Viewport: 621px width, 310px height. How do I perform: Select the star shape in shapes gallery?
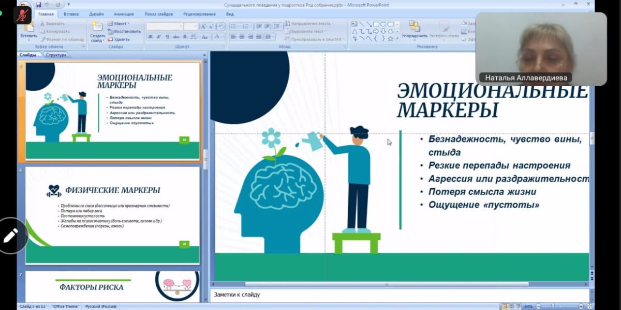pyautogui.click(x=390, y=38)
